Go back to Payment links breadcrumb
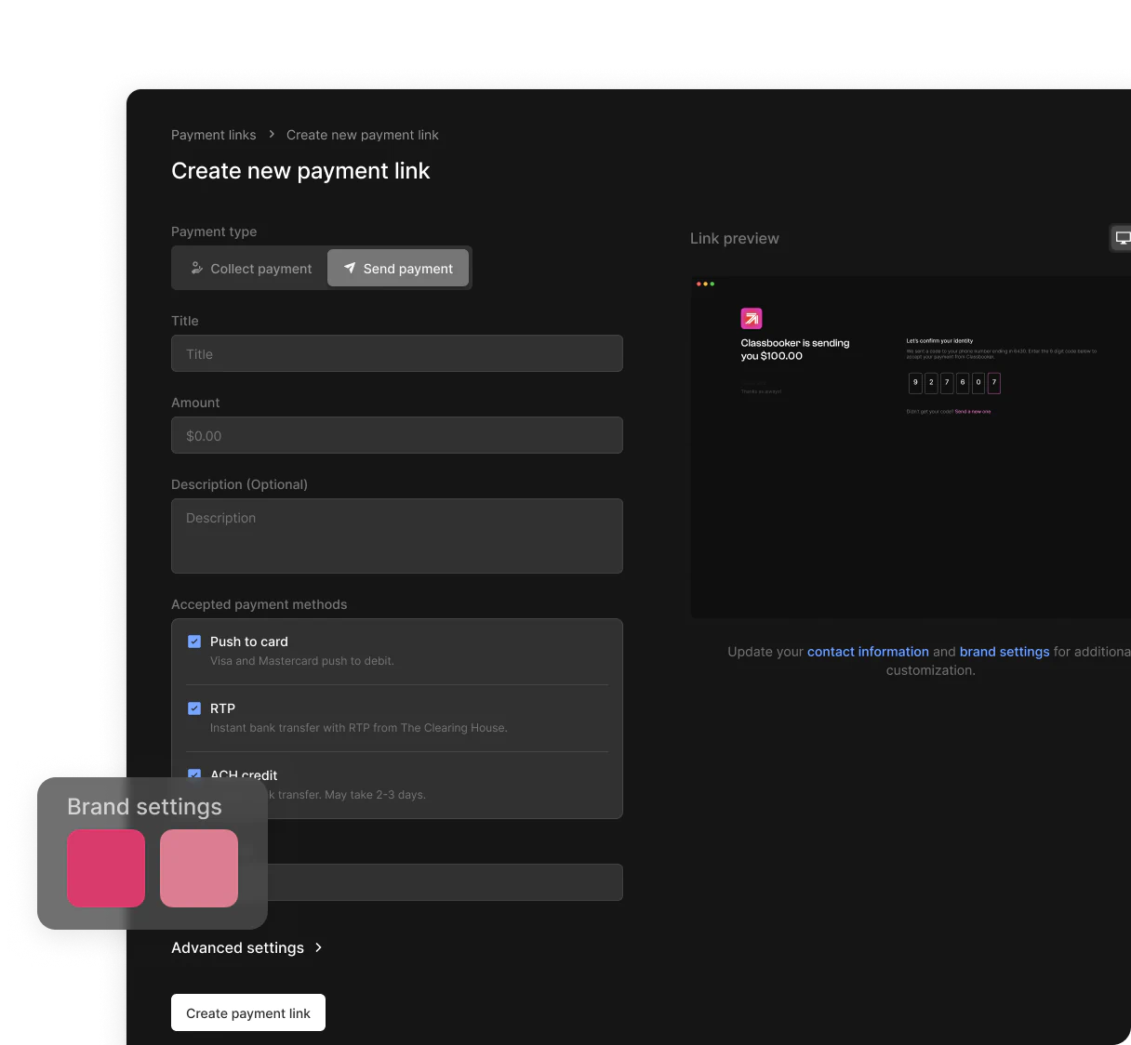Screen dimensions: 1131x1045 pyautogui.click(x=213, y=135)
